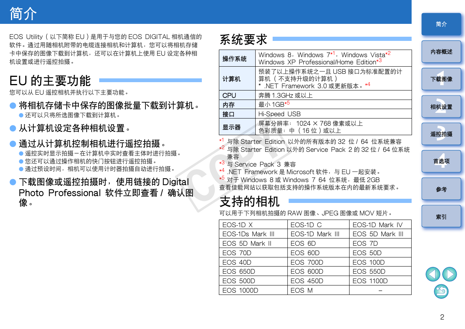
Task: Open the 参考 section button
Action: click(x=441, y=189)
